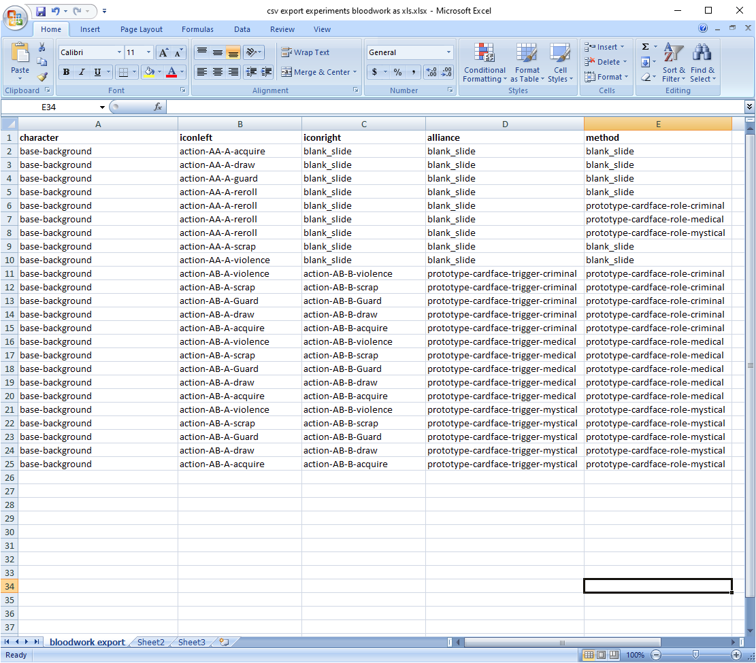The height and width of the screenshot is (663, 756).
Task: Click the Delete cells button
Action: [x=606, y=62]
